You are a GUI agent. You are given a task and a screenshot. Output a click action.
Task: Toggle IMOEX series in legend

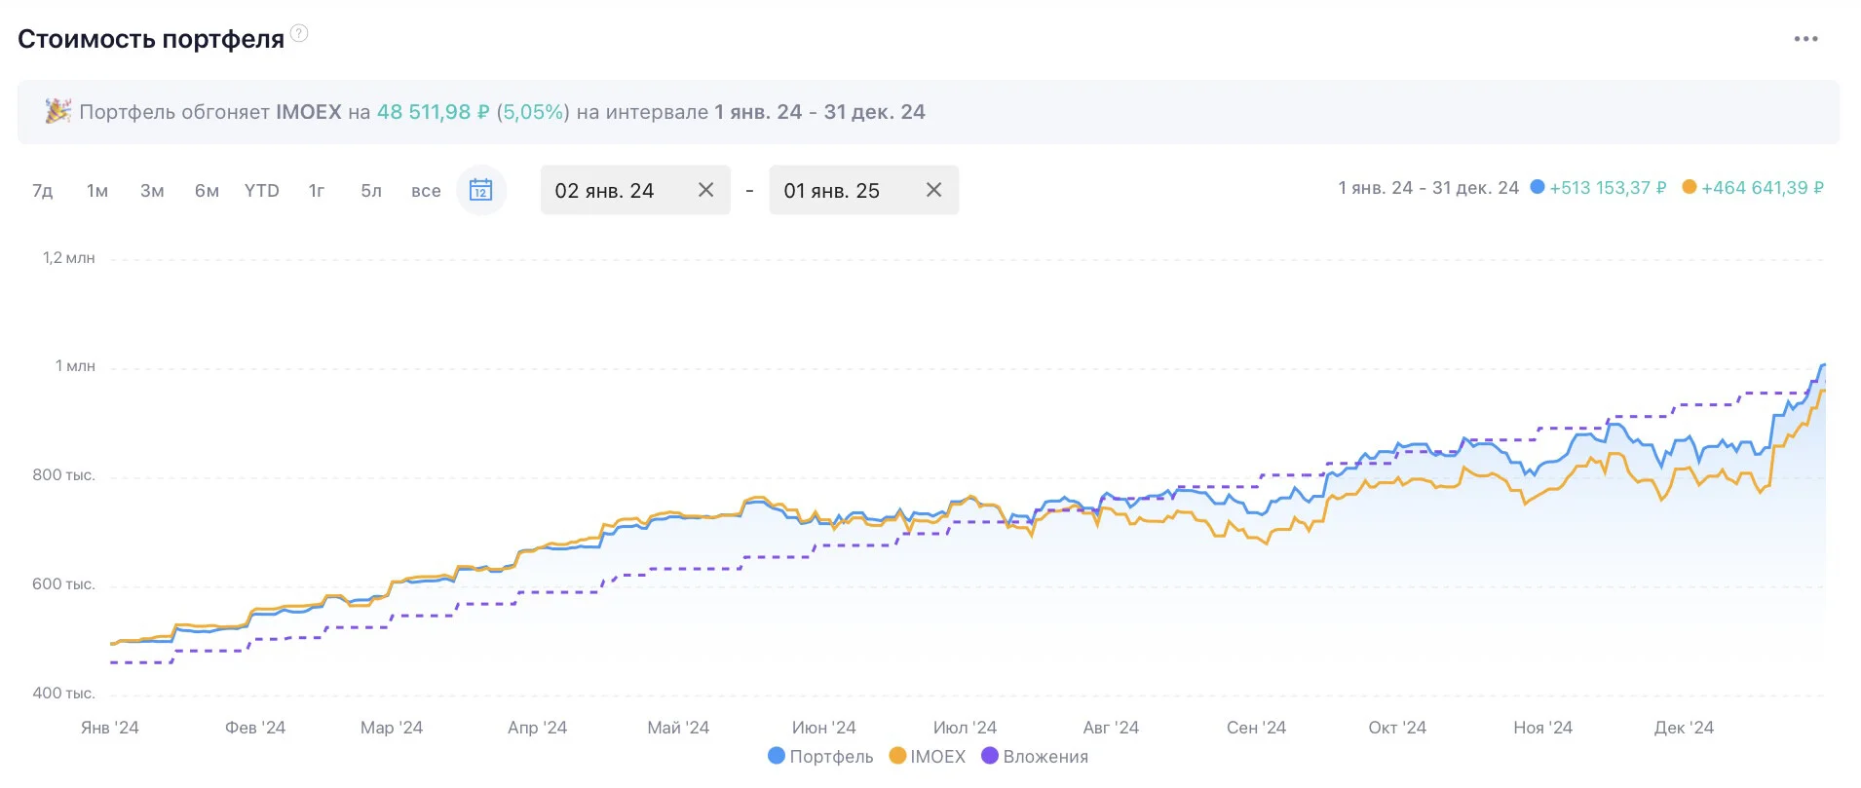(x=928, y=756)
